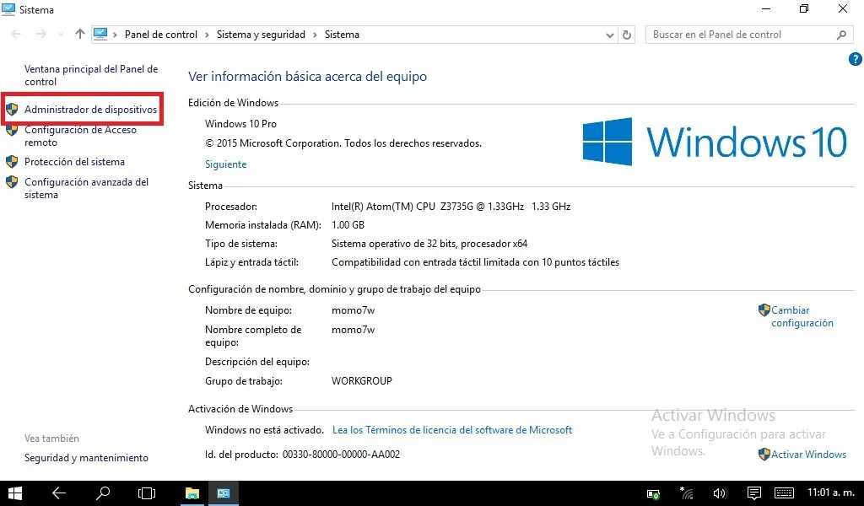Go up one level with up arrow

pyautogui.click(x=80, y=34)
